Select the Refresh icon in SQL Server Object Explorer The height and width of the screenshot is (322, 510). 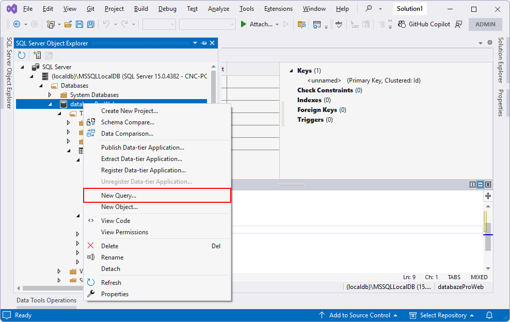click(x=21, y=55)
